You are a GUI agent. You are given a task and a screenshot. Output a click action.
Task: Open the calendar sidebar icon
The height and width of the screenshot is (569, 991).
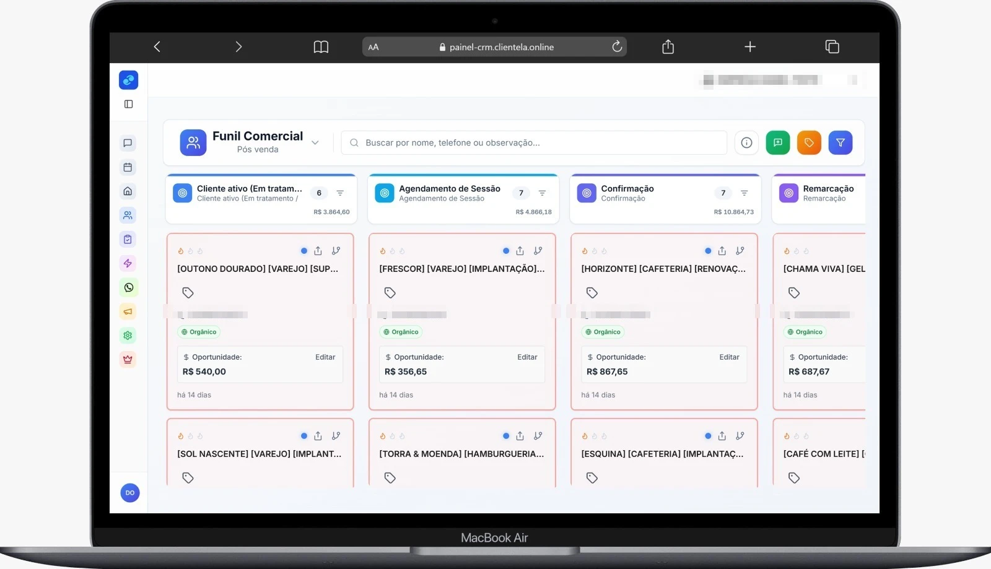[128, 167]
